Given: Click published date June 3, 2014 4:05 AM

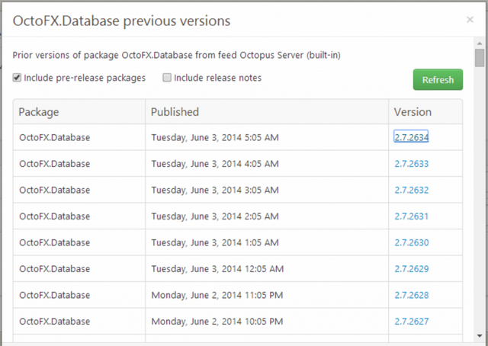Looking at the screenshot, I should (215, 164).
